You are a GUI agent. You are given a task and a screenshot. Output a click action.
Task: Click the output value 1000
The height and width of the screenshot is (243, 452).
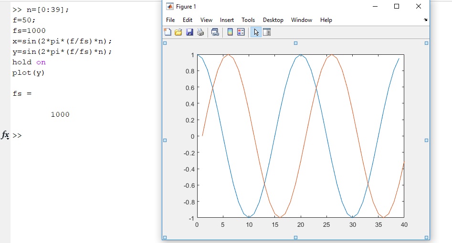pos(60,114)
